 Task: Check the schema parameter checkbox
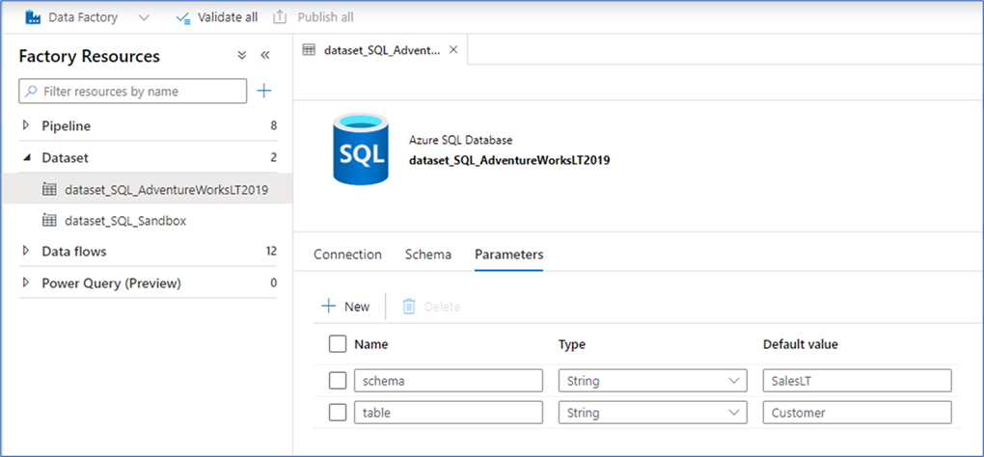338,381
